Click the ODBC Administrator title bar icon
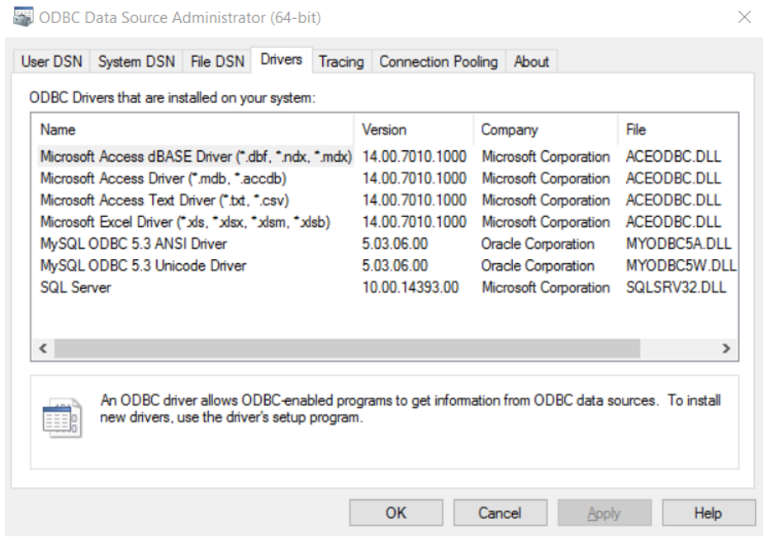Screen dimensions: 764x538 click(x=23, y=17)
